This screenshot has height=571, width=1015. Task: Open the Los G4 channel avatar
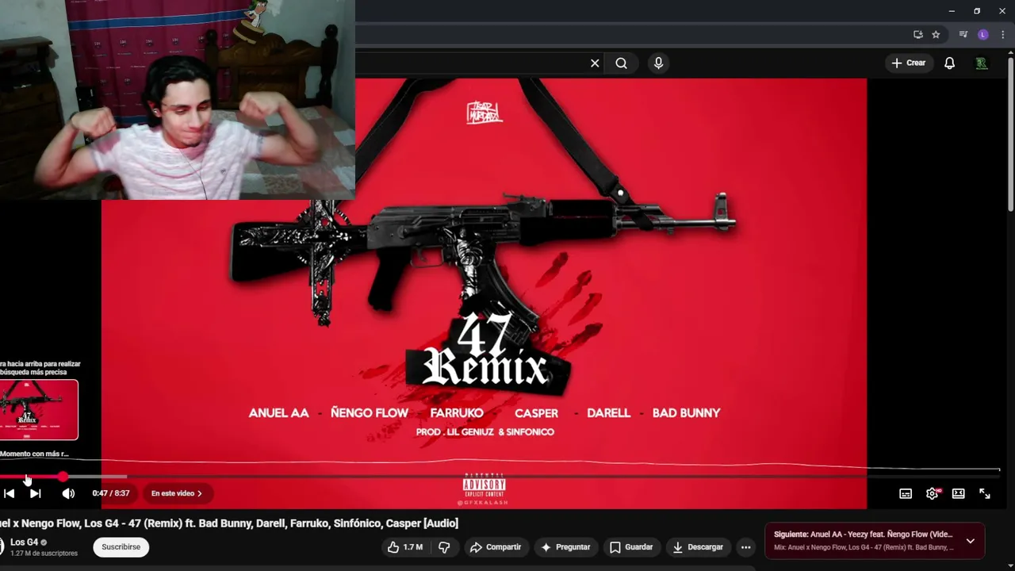(2, 547)
